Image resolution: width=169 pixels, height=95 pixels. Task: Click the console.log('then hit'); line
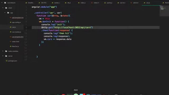pos(58,34)
